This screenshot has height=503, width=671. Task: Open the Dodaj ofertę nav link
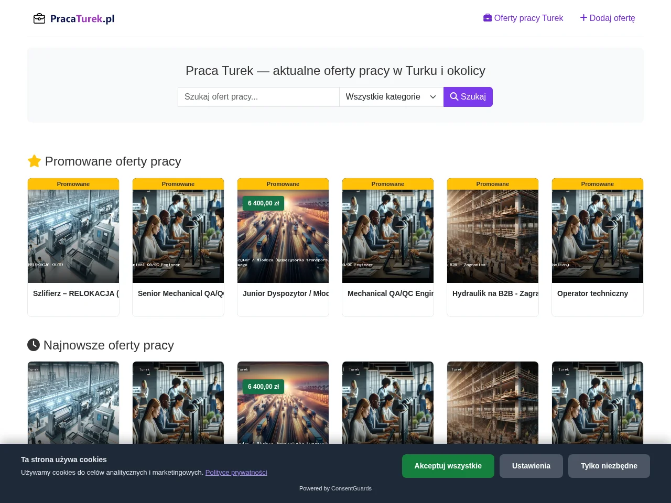[x=608, y=18]
